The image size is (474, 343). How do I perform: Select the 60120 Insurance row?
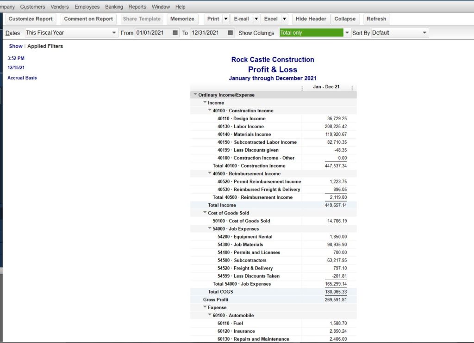click(273, 331)
